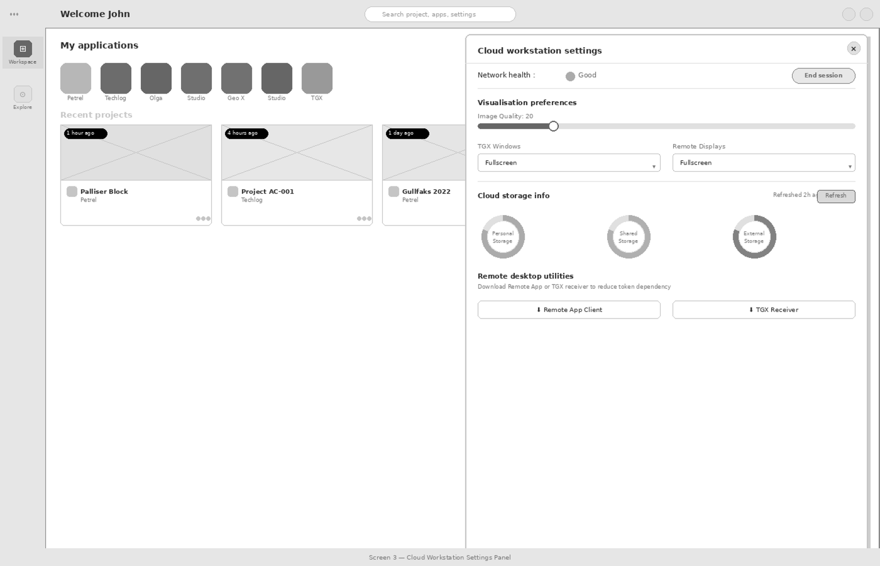Download the Remote App Client

click(x=569, y=310)
